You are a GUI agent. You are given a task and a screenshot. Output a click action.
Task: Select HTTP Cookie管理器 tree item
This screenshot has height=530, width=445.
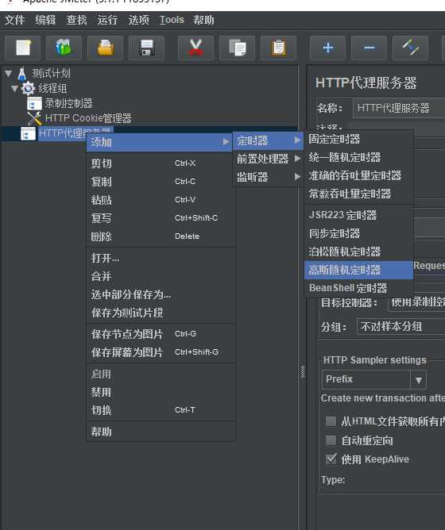click(88, 118)
